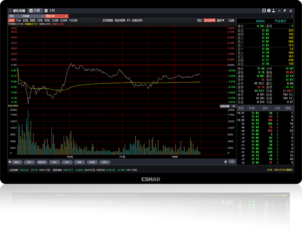Click the message box icon in title bar
302x230 pixels.
click(264, 11)
